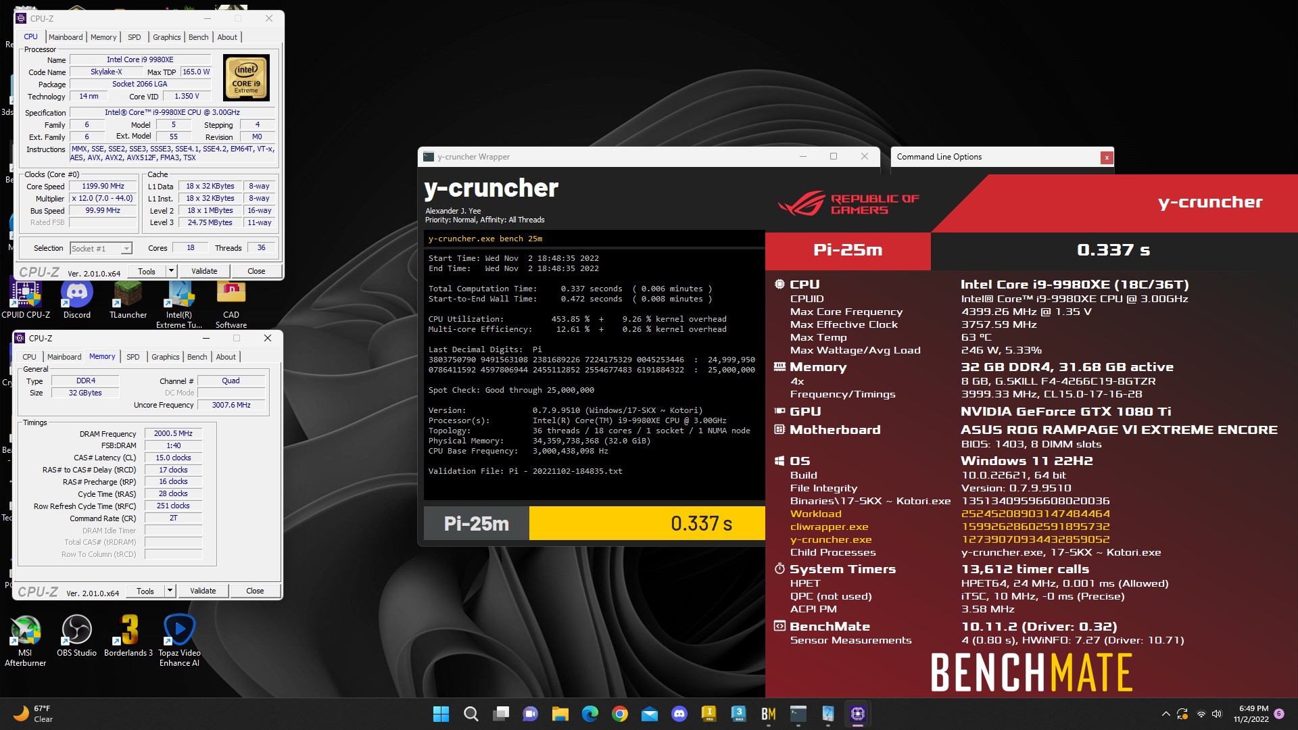Click Validate in the CPU-Z memory window
Viewport: 1298px width, 730px height.
[x=203, y=591]
